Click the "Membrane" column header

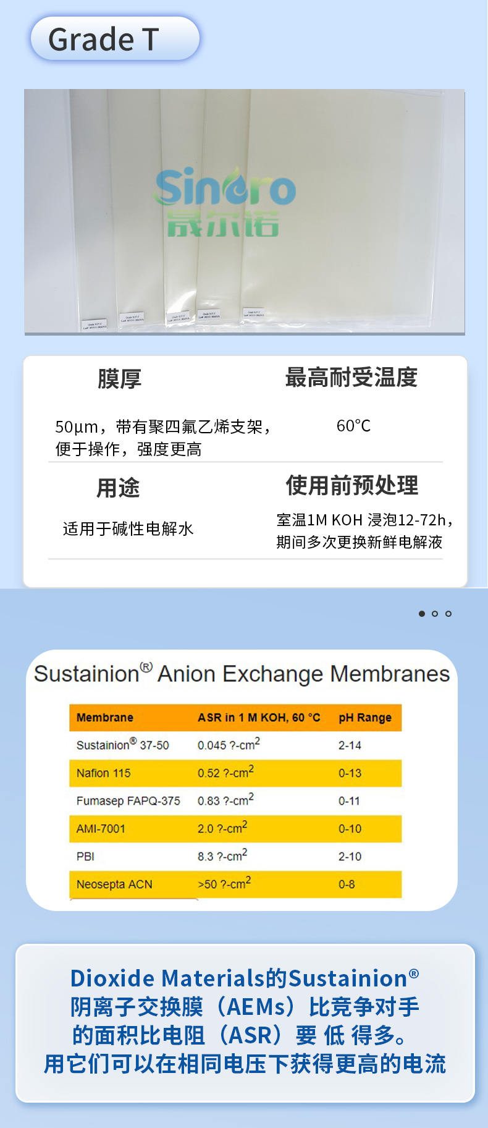coord(105,718)
